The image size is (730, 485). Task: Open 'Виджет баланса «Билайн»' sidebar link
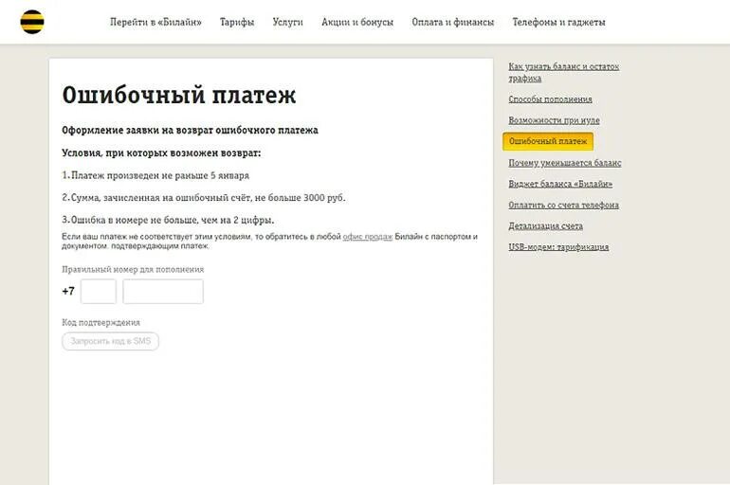(560, 184)
